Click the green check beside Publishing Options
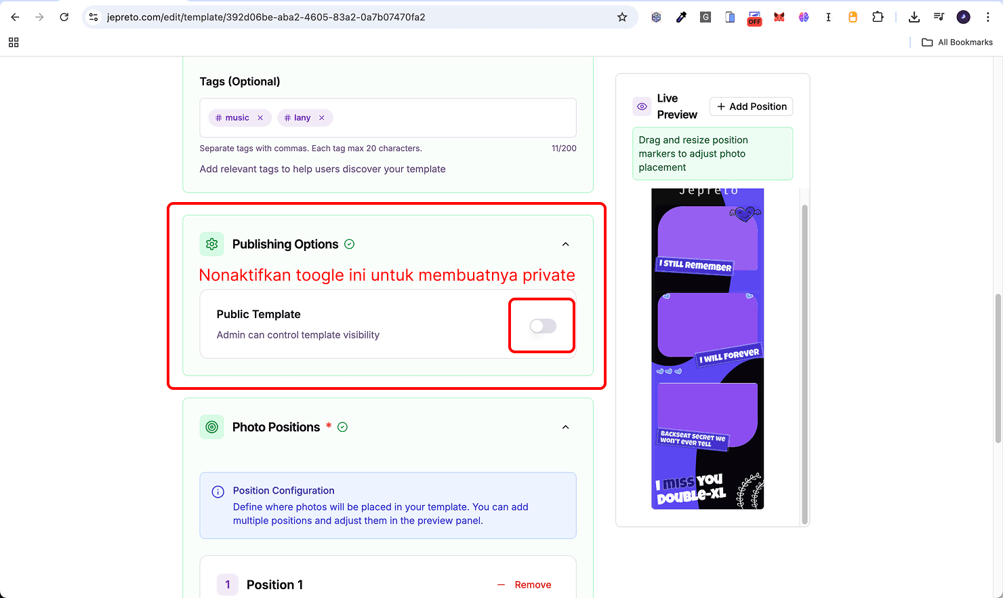Screen dimensions: 1003x598 (350, 243)
